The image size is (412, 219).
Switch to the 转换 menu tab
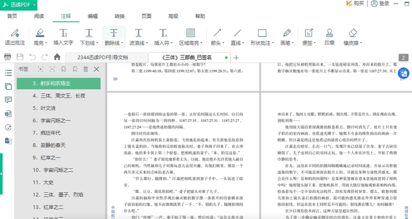(119, 16)
